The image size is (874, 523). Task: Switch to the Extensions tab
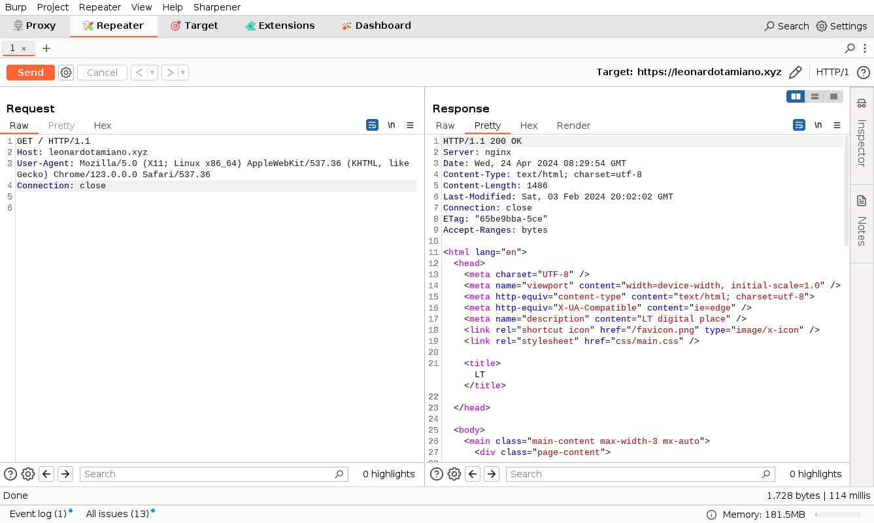point(280,26)
